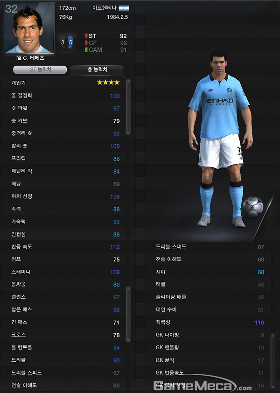Click the up arrow of the top stats scrollbar

(128, 82)
